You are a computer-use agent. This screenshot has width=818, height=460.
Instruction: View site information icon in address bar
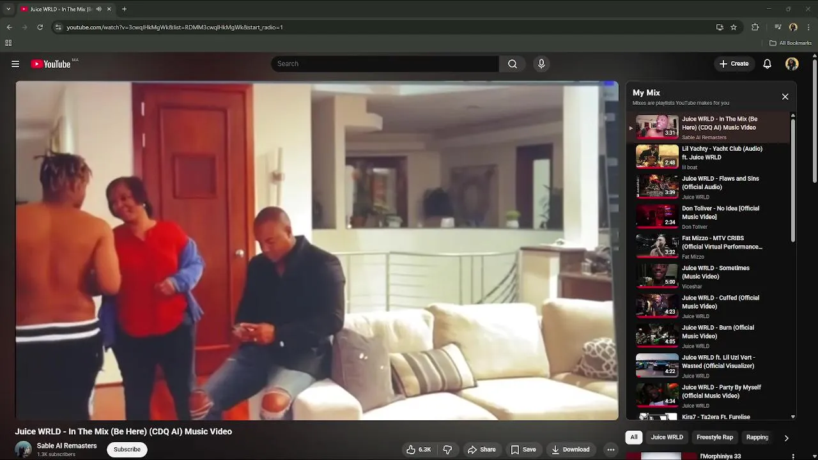click(58, 27)
